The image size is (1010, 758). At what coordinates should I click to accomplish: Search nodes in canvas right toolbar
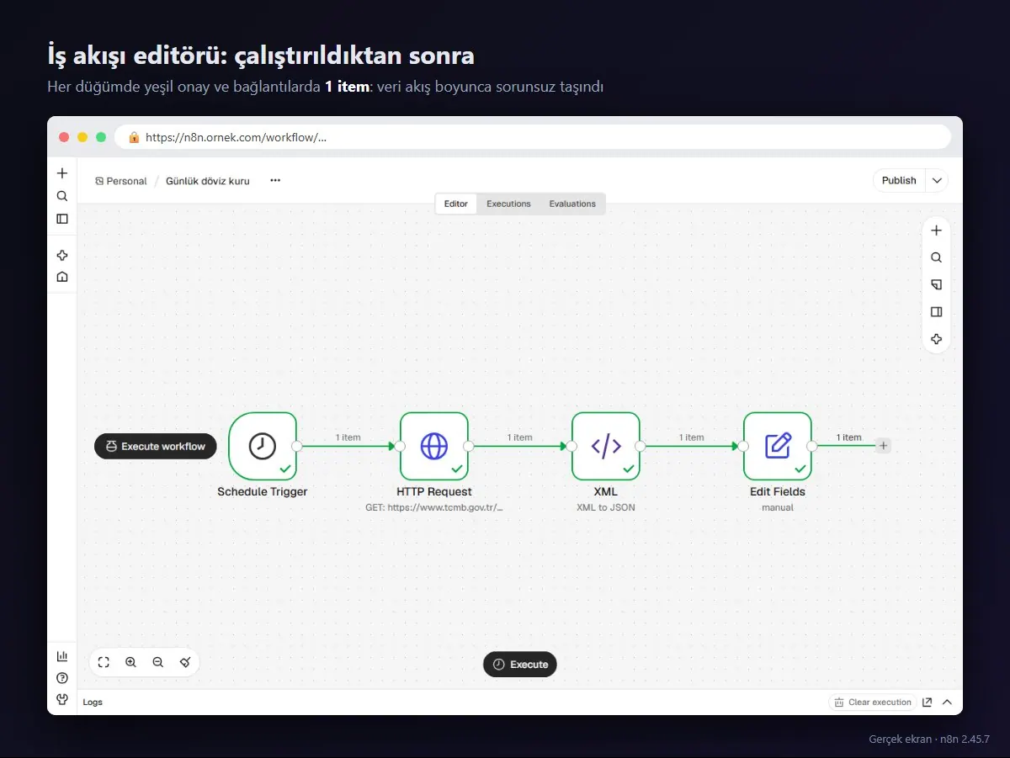click(936, 257)
